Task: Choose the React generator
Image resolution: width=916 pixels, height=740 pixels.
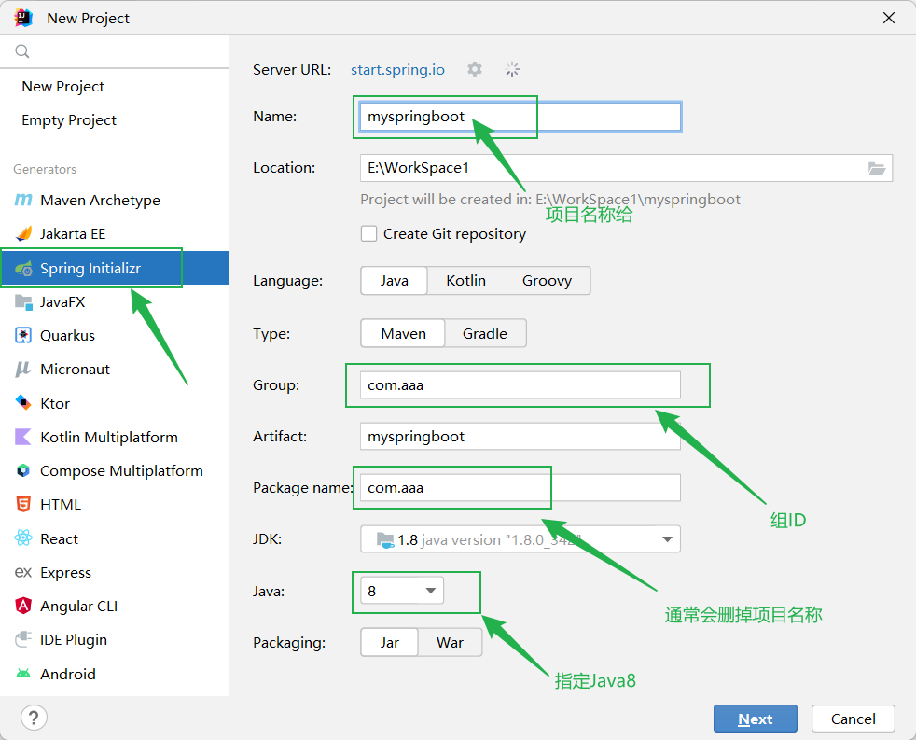Action: coord(115,538)
